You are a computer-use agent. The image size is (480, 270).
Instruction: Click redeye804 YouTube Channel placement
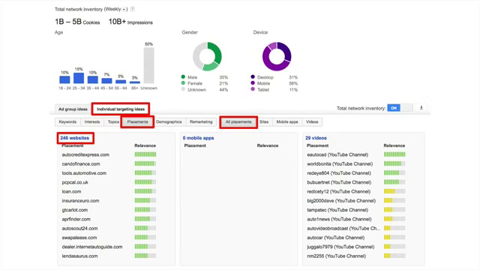[x=339, y=173]
